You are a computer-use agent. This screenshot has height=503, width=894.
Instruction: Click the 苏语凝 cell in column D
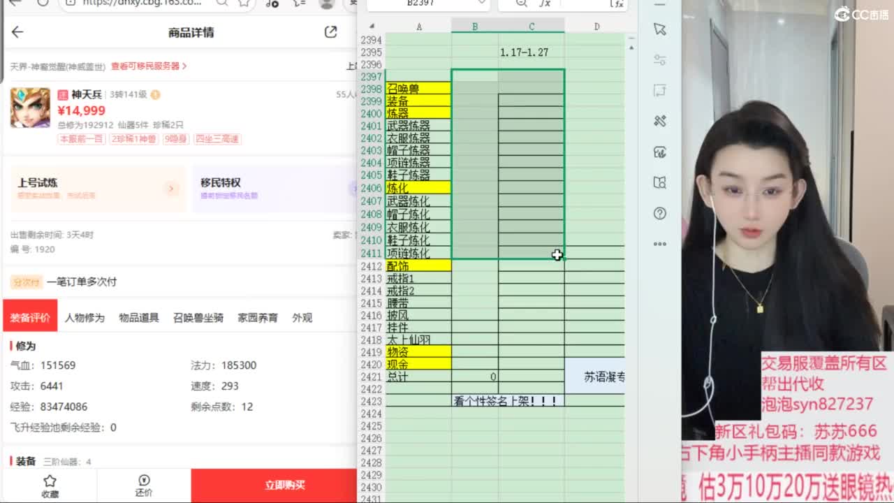pyautogui.click(x=595, y=377)
